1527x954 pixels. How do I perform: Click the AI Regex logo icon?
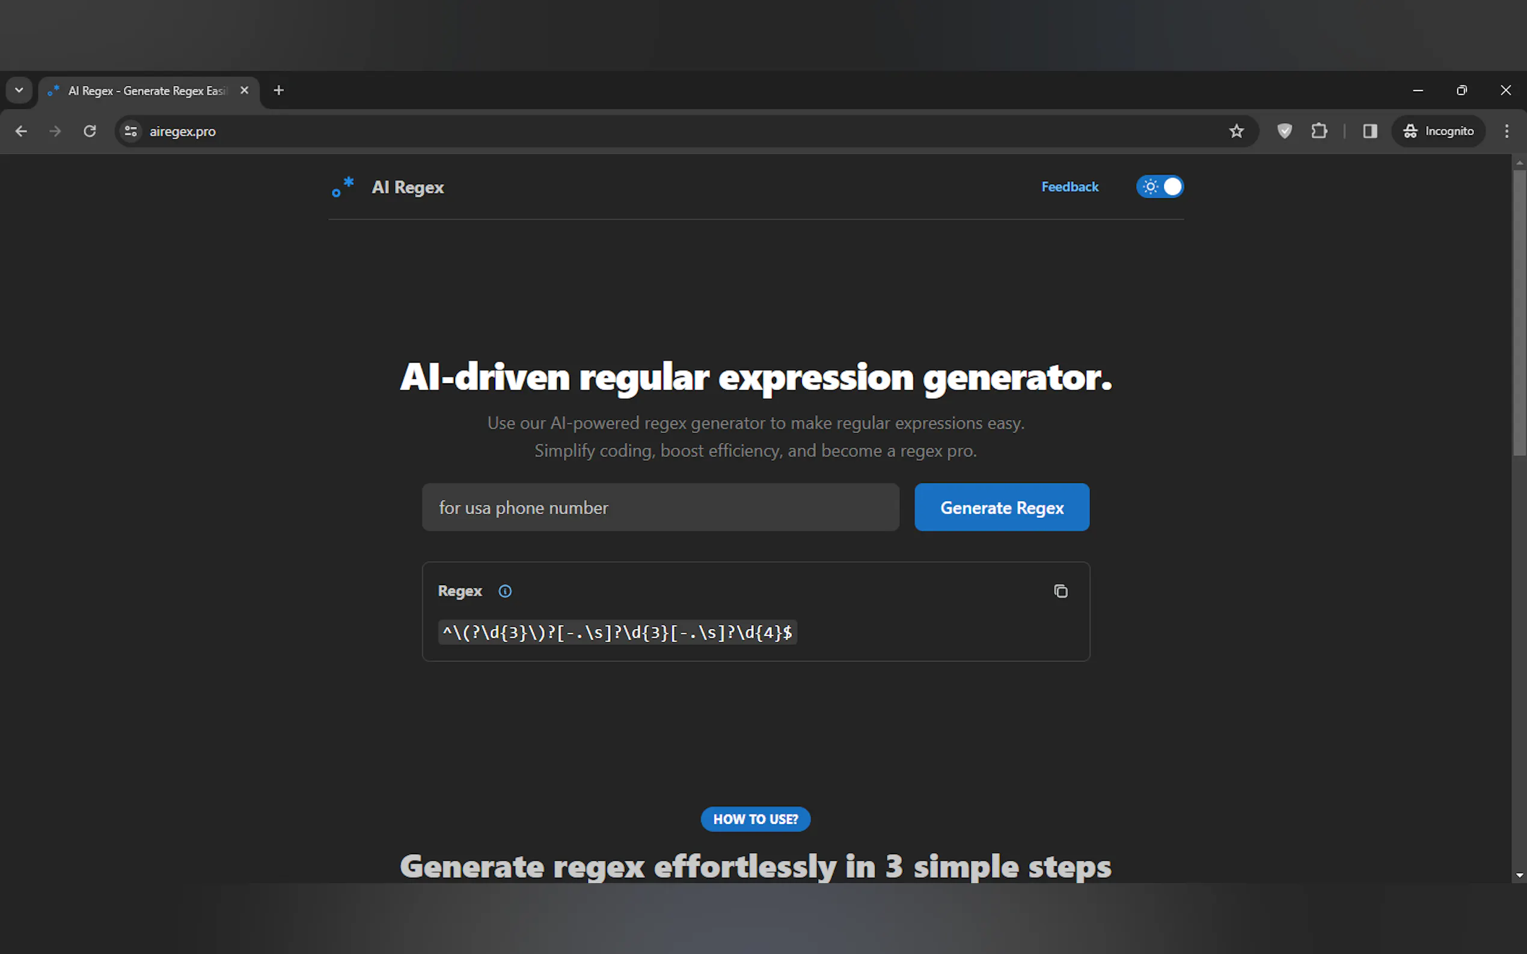click(343, 187)
